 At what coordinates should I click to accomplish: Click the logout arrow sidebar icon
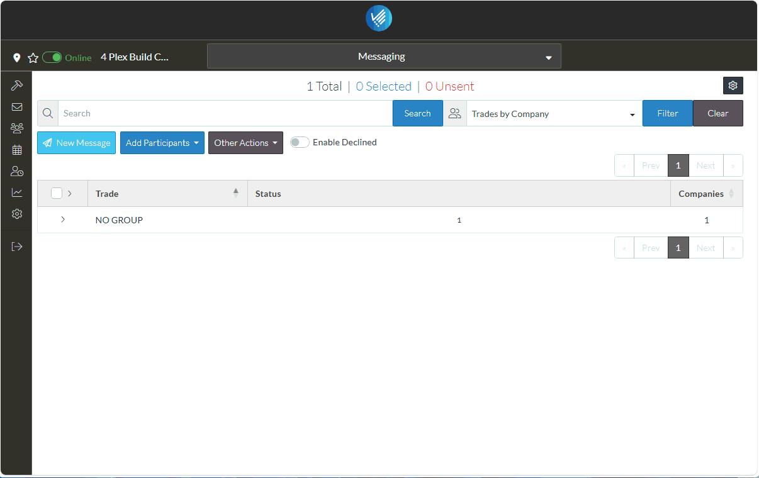pyautogui.click(x=17, y=247)
